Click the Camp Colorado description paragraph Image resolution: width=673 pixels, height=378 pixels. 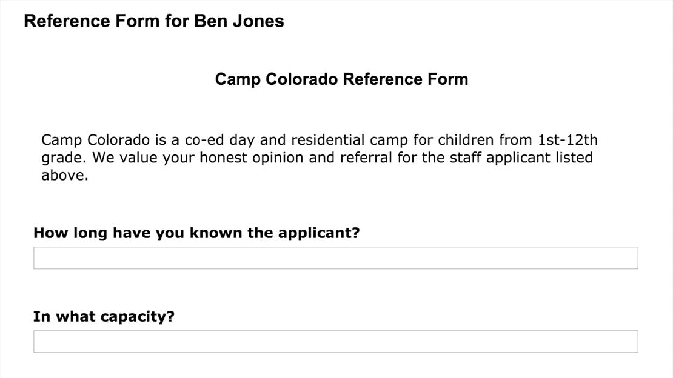pos(320,158)
